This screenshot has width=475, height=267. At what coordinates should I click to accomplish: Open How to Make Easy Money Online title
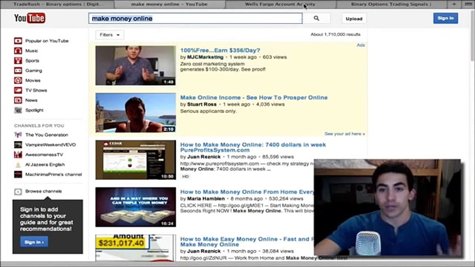(247, 242)
